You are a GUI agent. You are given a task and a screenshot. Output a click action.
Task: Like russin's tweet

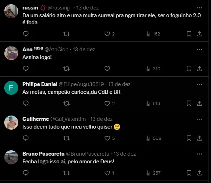107,34
